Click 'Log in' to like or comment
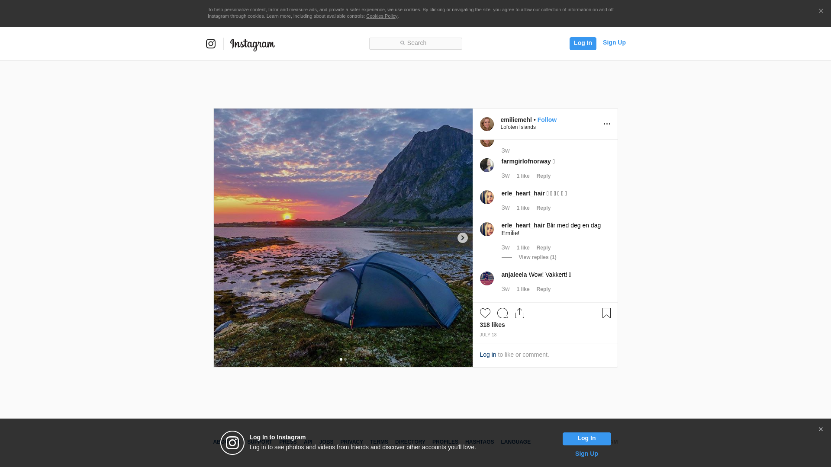Screen dimensions: 831x467 (488, 355)
